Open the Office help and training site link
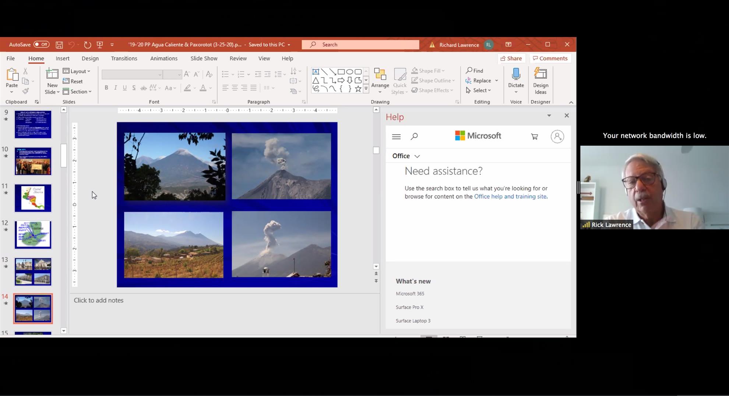This screenshot has width=729, height=396. pyautogui.click(x=510, y=197)
